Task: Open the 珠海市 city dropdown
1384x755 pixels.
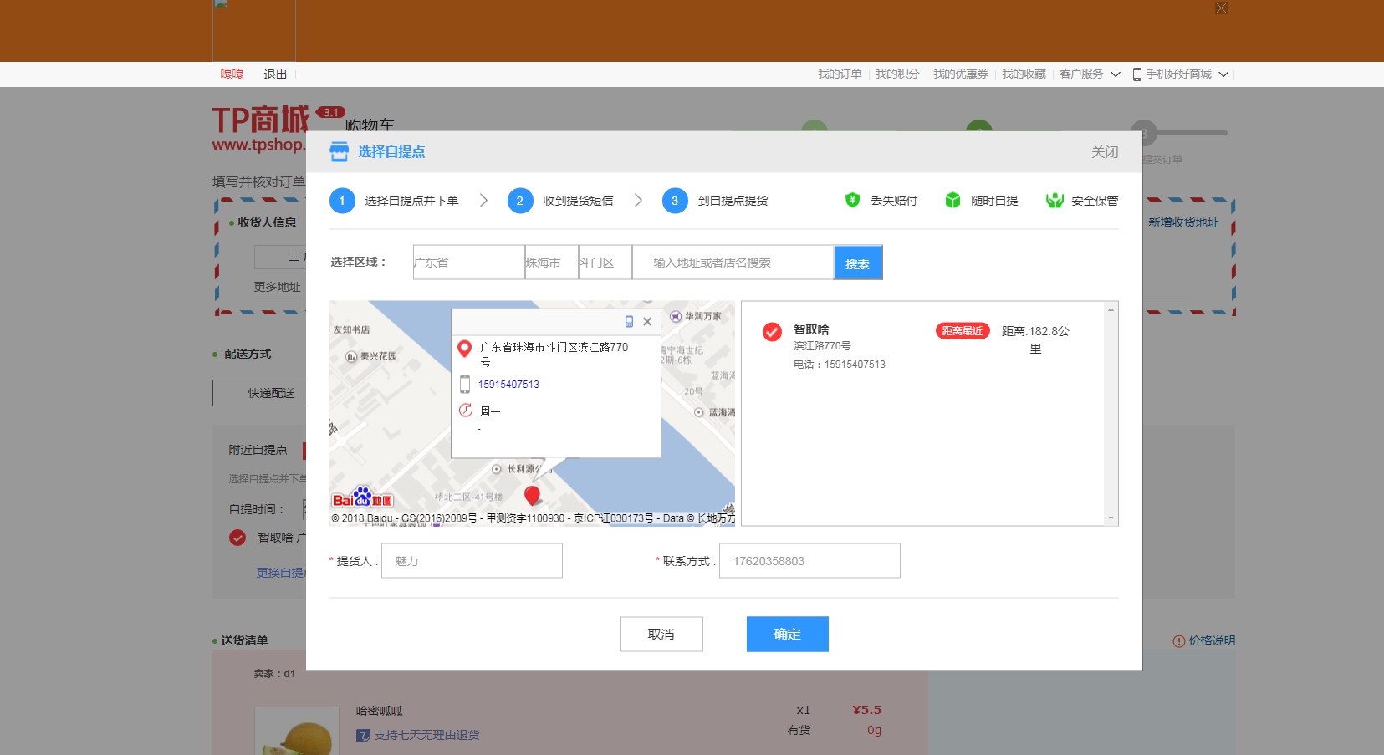Action: pos(551,263)
